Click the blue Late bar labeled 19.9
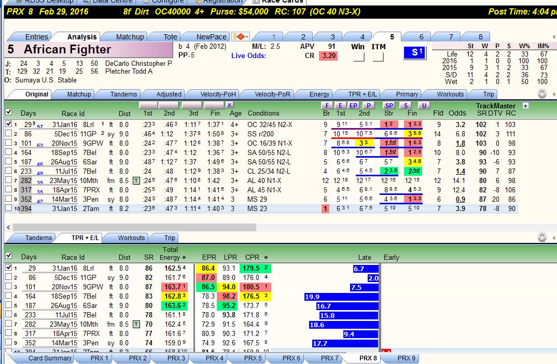Screen dimensions: 557x364 (x=341, y=297)
